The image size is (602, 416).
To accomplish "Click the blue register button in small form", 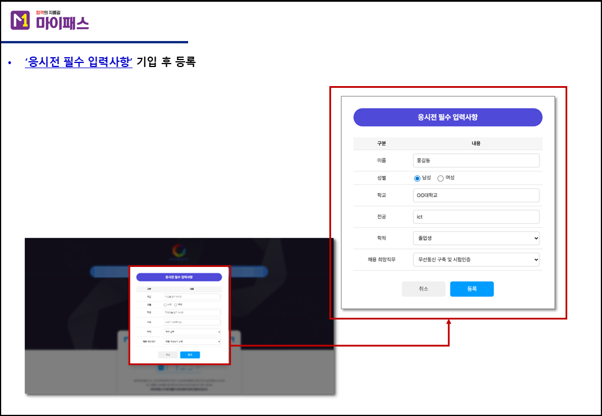I will 190,355.
